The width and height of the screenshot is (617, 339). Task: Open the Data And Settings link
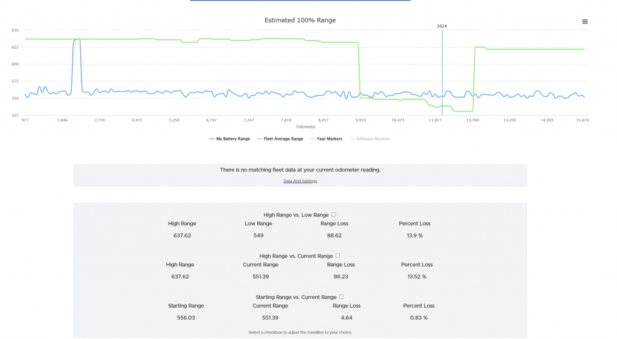tap(300, 181)
